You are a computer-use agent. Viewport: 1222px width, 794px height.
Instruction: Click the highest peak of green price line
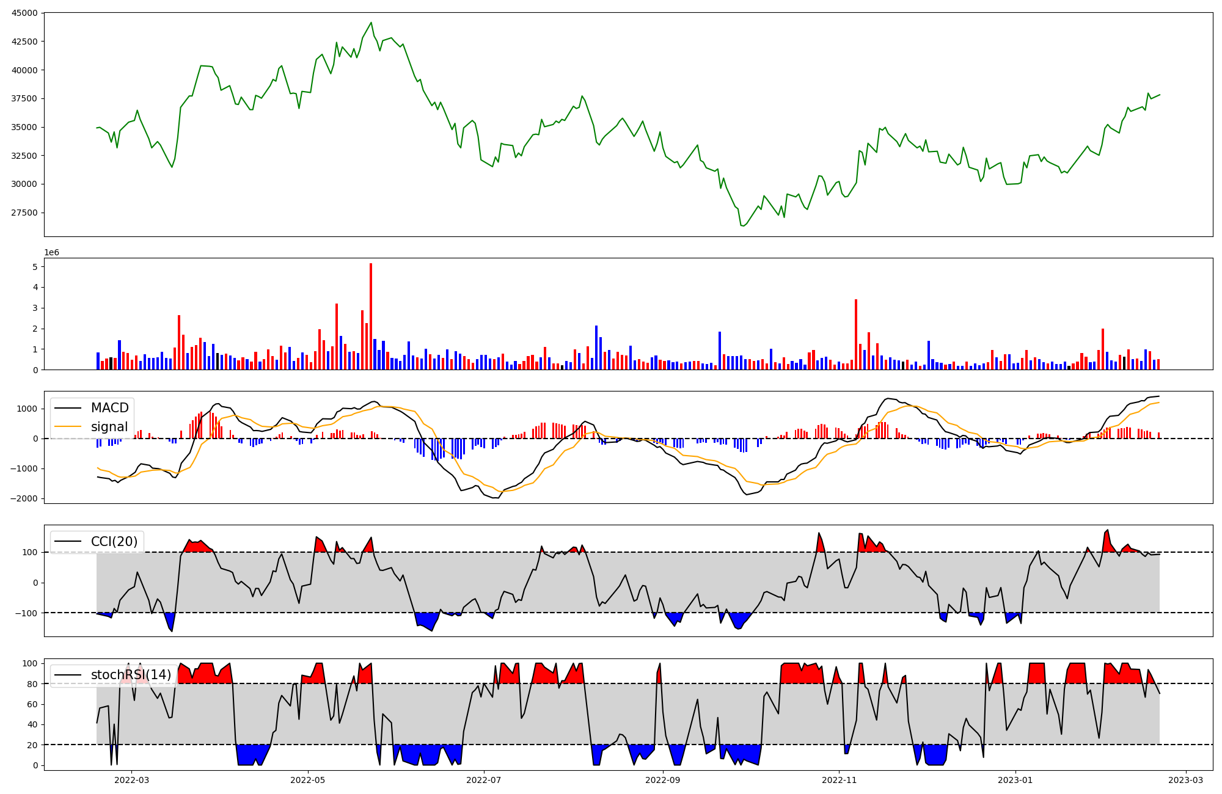click(x=371, y=23)
